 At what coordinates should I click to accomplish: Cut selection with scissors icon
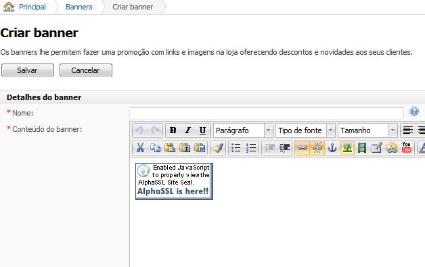tap(140, 148)
